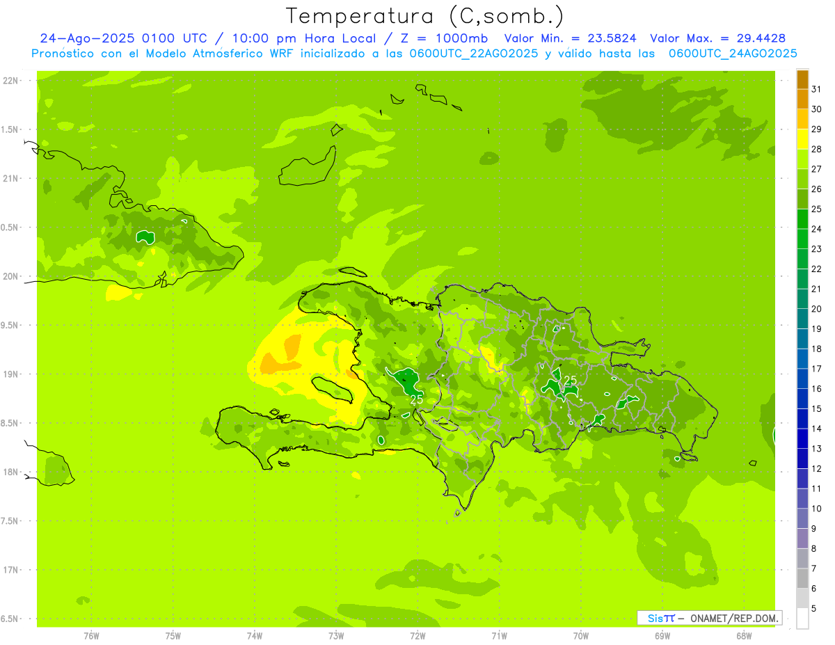Click the 70W longitude axis label
The image size is (835, 645).
click(x=581, y=636)
